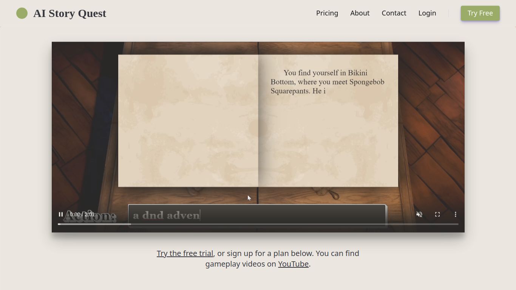Click the video time display 0:00 / 2:01
Viewport: 516px width, 290px height.
tap(82, 214)
